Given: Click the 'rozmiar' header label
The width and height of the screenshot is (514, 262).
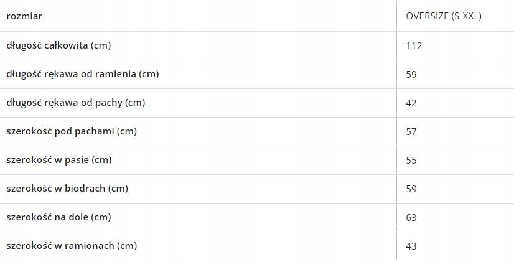Looking at the screenshot, I should 24,16.
